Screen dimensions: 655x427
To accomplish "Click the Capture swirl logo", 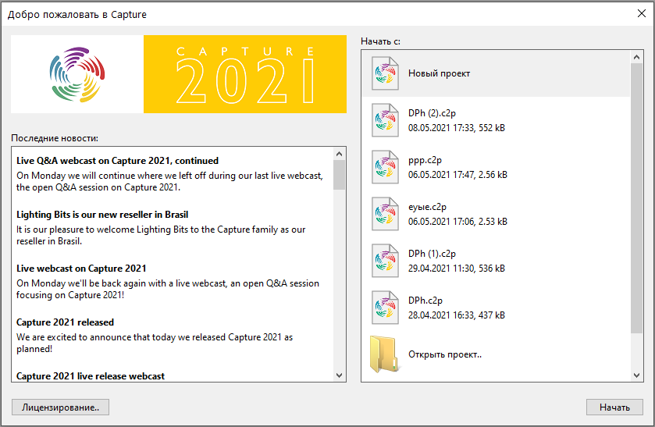I will (77, 74).
